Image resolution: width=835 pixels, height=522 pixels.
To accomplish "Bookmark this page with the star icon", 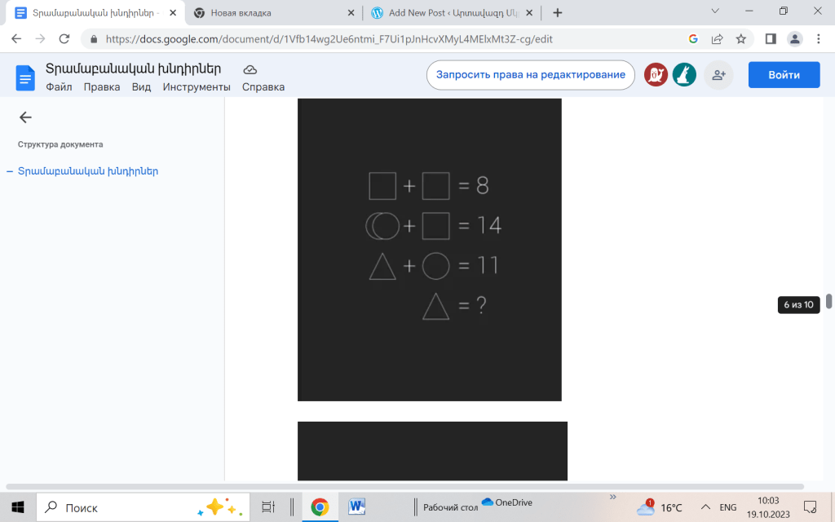I will (x=740, y=39).
